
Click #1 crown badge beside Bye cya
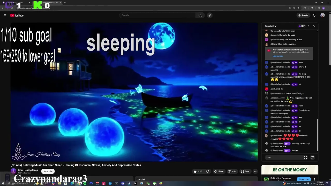point(287,150)
